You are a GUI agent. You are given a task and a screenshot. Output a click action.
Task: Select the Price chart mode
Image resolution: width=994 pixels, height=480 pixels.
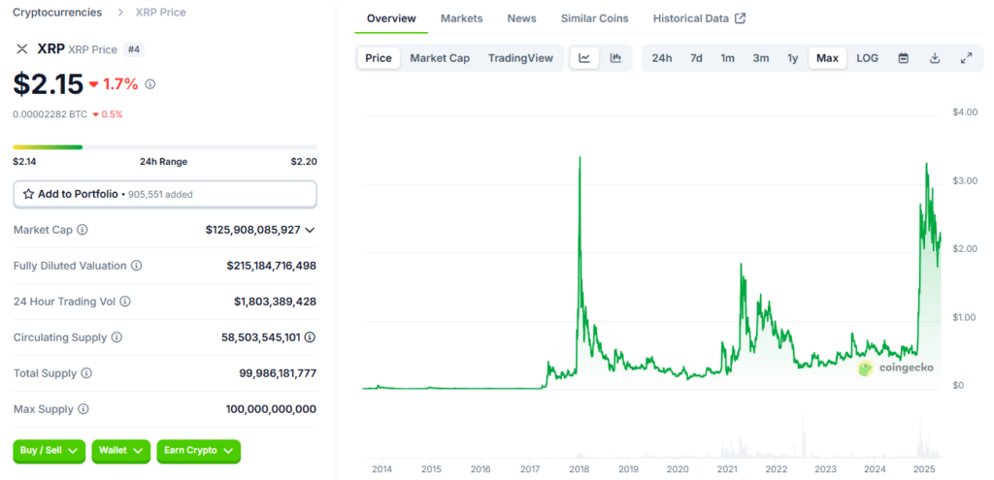(379, 58)
